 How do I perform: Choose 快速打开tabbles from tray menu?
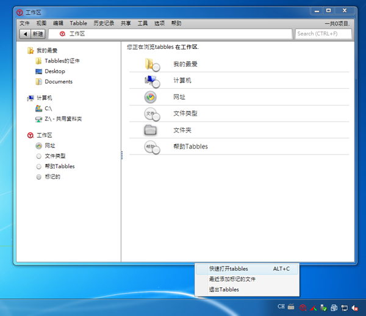click(x=247, y=269)
